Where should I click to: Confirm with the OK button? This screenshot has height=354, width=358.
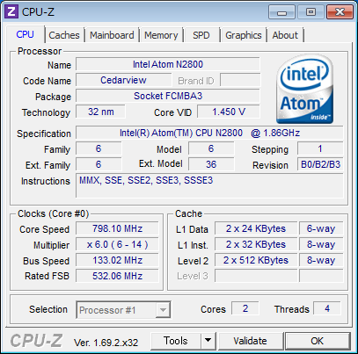(318, 341)
